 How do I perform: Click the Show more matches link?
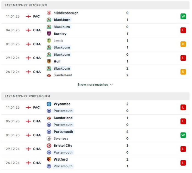coord(93,84)
